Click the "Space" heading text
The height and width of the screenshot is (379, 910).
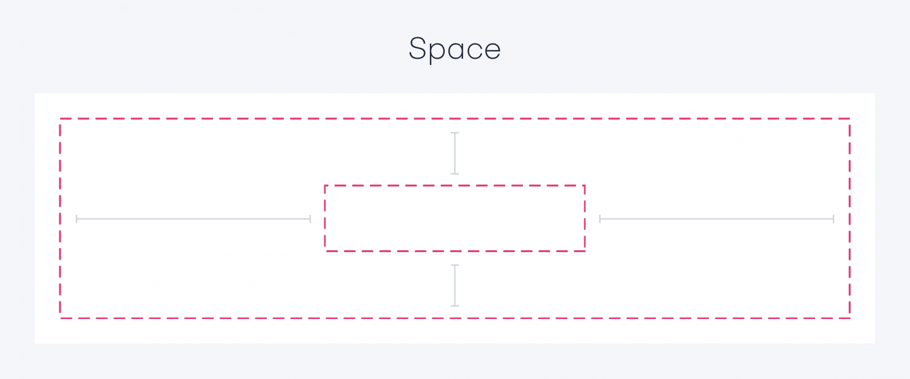(x=454, y=49)
